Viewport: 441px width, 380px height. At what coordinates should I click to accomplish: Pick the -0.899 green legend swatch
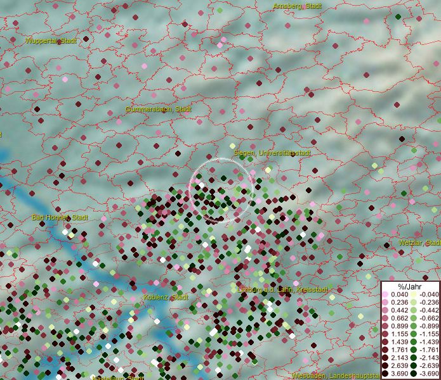point(414,326)
